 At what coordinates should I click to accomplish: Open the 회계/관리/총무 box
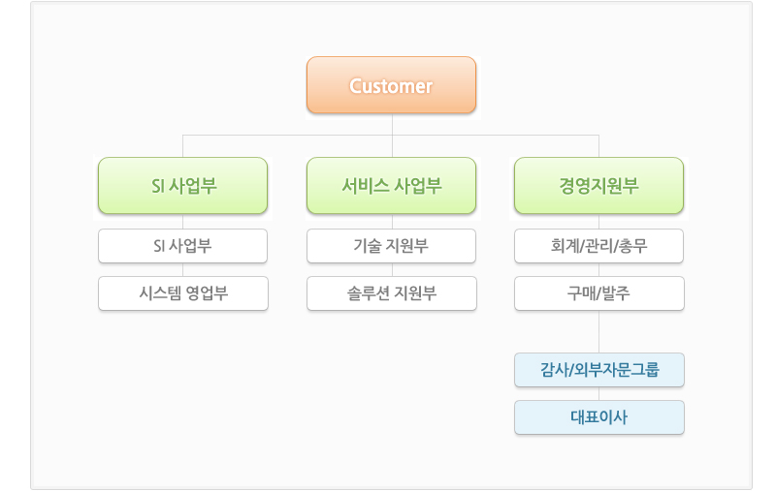[x=598, y=246]
